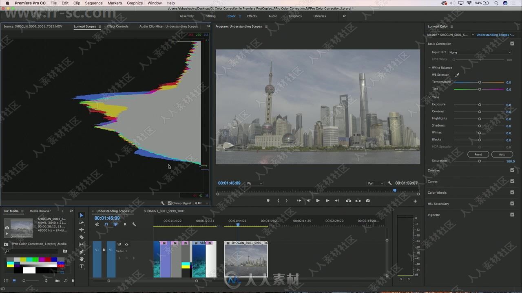Open workspace overflow chevron menu
The width and height of the screenshot is (522, 293).
344,16
